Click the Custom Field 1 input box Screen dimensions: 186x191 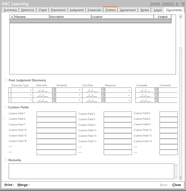point(56,114)
